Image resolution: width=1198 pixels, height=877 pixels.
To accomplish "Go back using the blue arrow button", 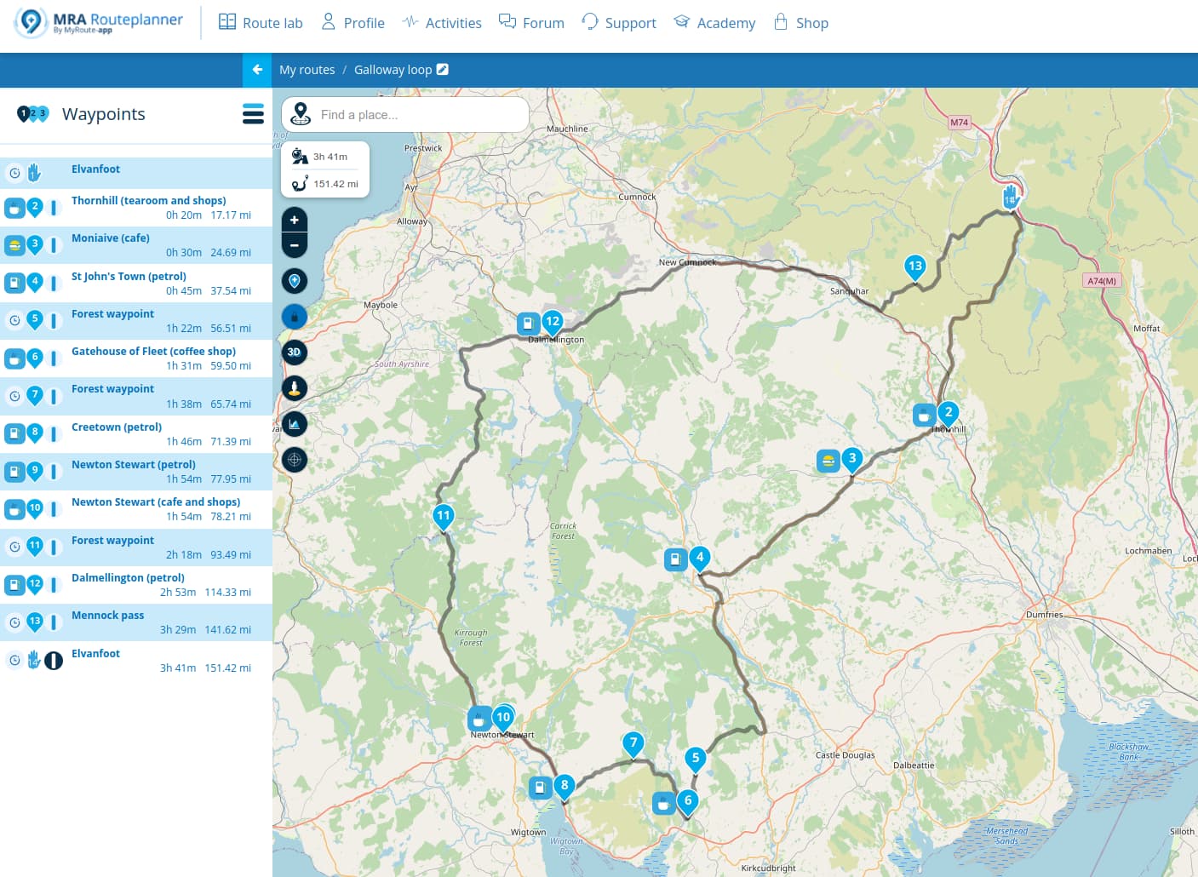I will (257, 70).
